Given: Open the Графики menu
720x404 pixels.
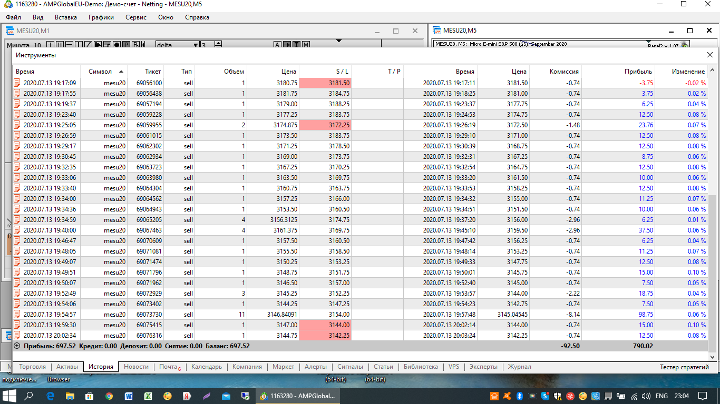Looking at the screenshot, I should 101,17.
